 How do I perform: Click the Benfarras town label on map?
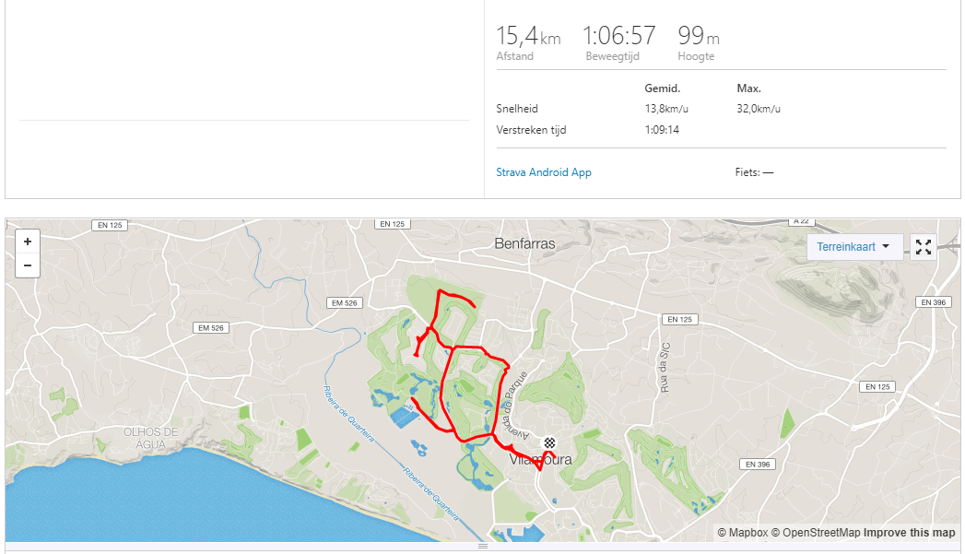524,243
